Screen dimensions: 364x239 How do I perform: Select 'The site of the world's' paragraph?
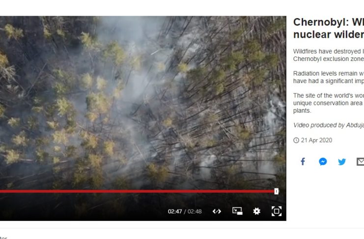pos(329,103)
